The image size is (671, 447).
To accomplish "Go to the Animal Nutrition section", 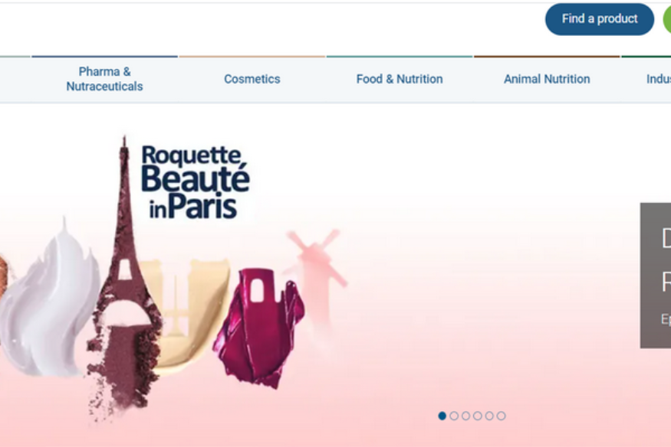I will click(x=547, y=79).
